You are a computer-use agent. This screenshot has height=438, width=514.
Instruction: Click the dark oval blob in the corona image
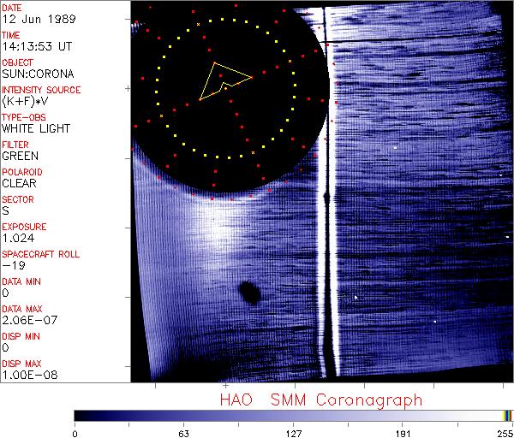(x=250, y=293)
